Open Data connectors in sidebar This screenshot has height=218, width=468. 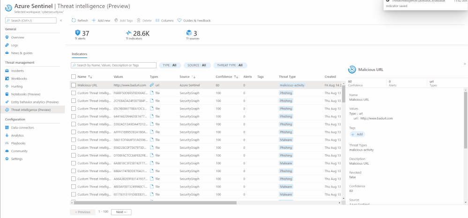point(22,128)
